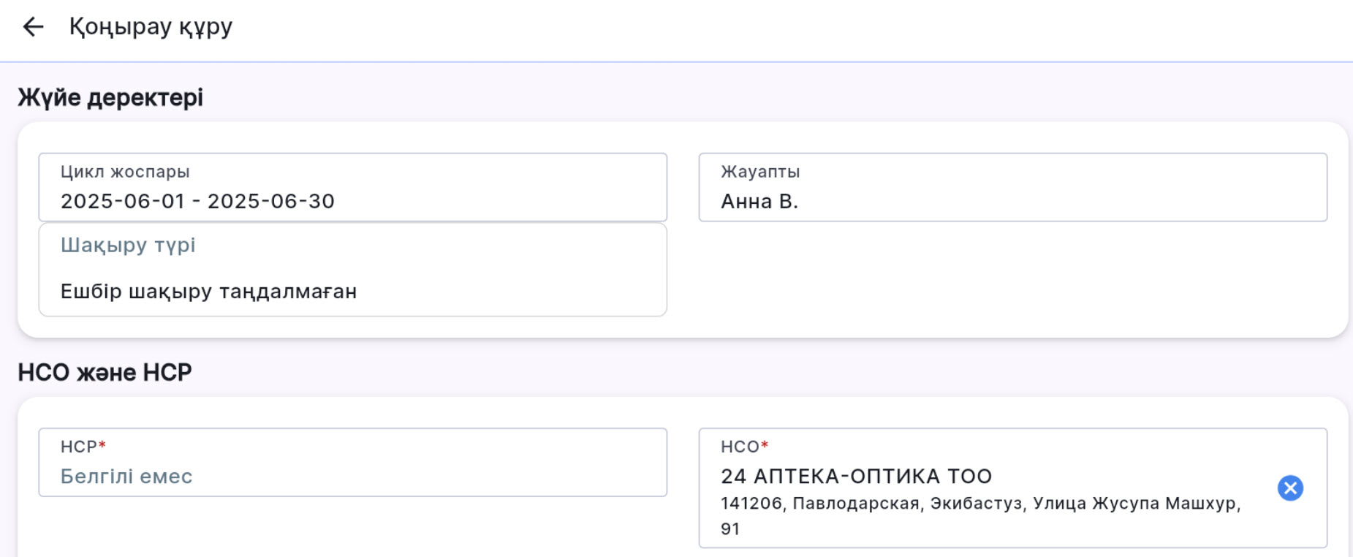Open the Жауапты field
Screen dimensions: 1353x557
(x=1012, y=187)
